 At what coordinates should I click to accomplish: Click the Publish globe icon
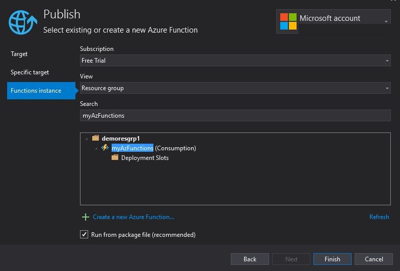point(22,22)
